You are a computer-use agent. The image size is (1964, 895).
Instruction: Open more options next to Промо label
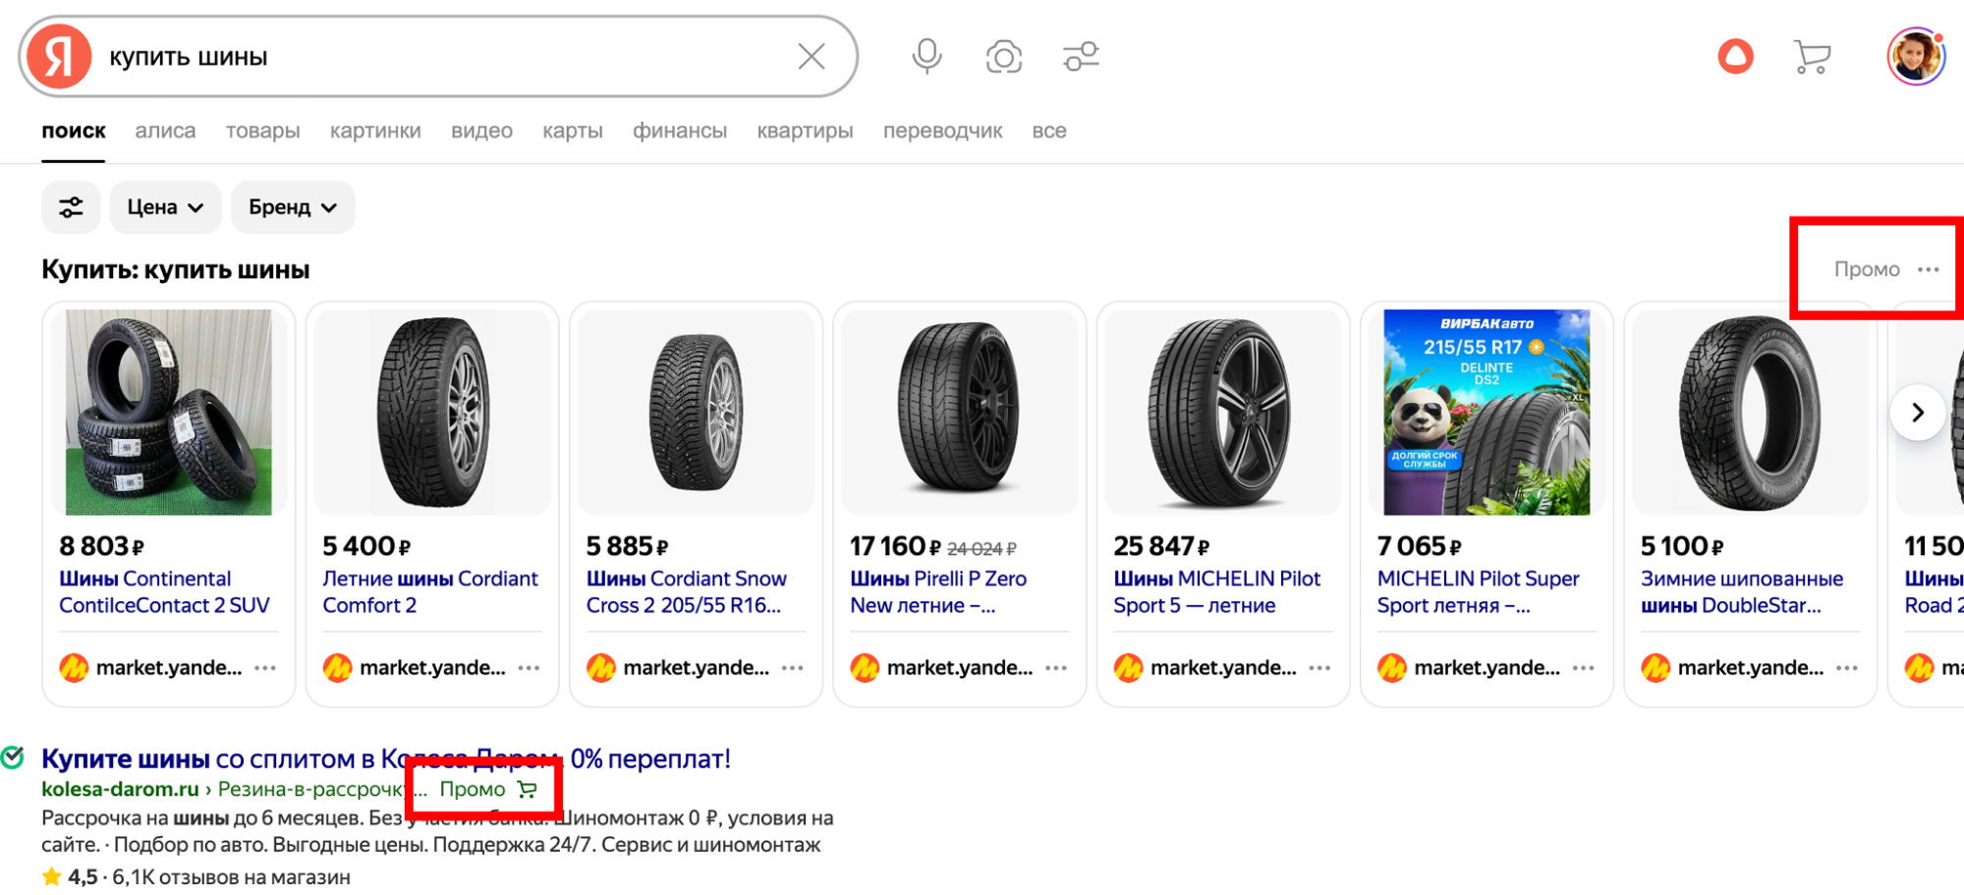pyautogui.click(x=1928, y=269)
